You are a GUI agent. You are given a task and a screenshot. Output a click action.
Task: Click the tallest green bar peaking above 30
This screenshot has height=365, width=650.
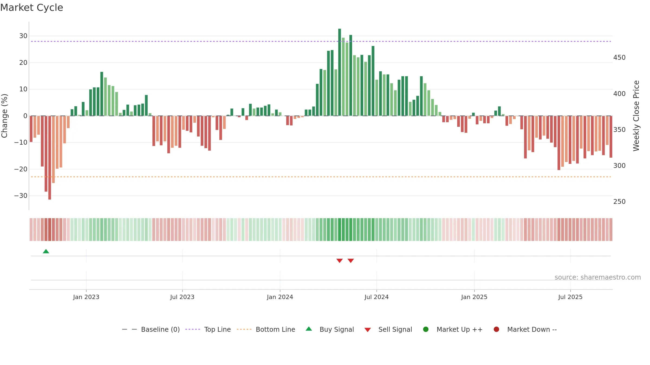point(340,72)
